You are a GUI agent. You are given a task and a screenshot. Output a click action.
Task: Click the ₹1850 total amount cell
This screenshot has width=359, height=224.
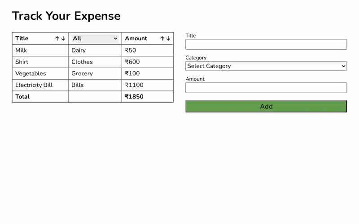(x=134, y=97)
